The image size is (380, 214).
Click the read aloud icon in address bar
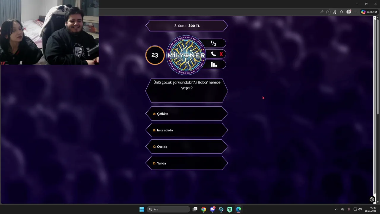tap(322, 12)
